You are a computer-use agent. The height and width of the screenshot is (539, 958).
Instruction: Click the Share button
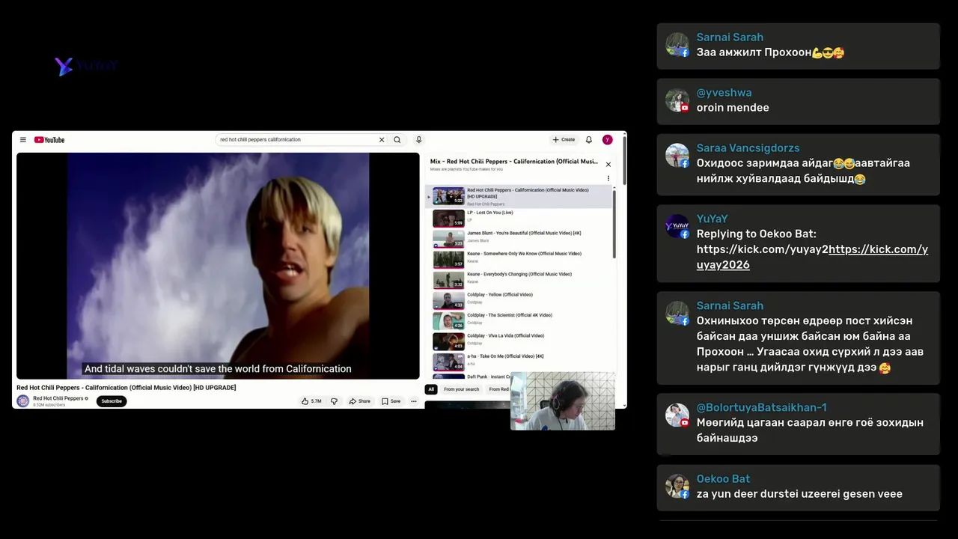pos(360,401)
